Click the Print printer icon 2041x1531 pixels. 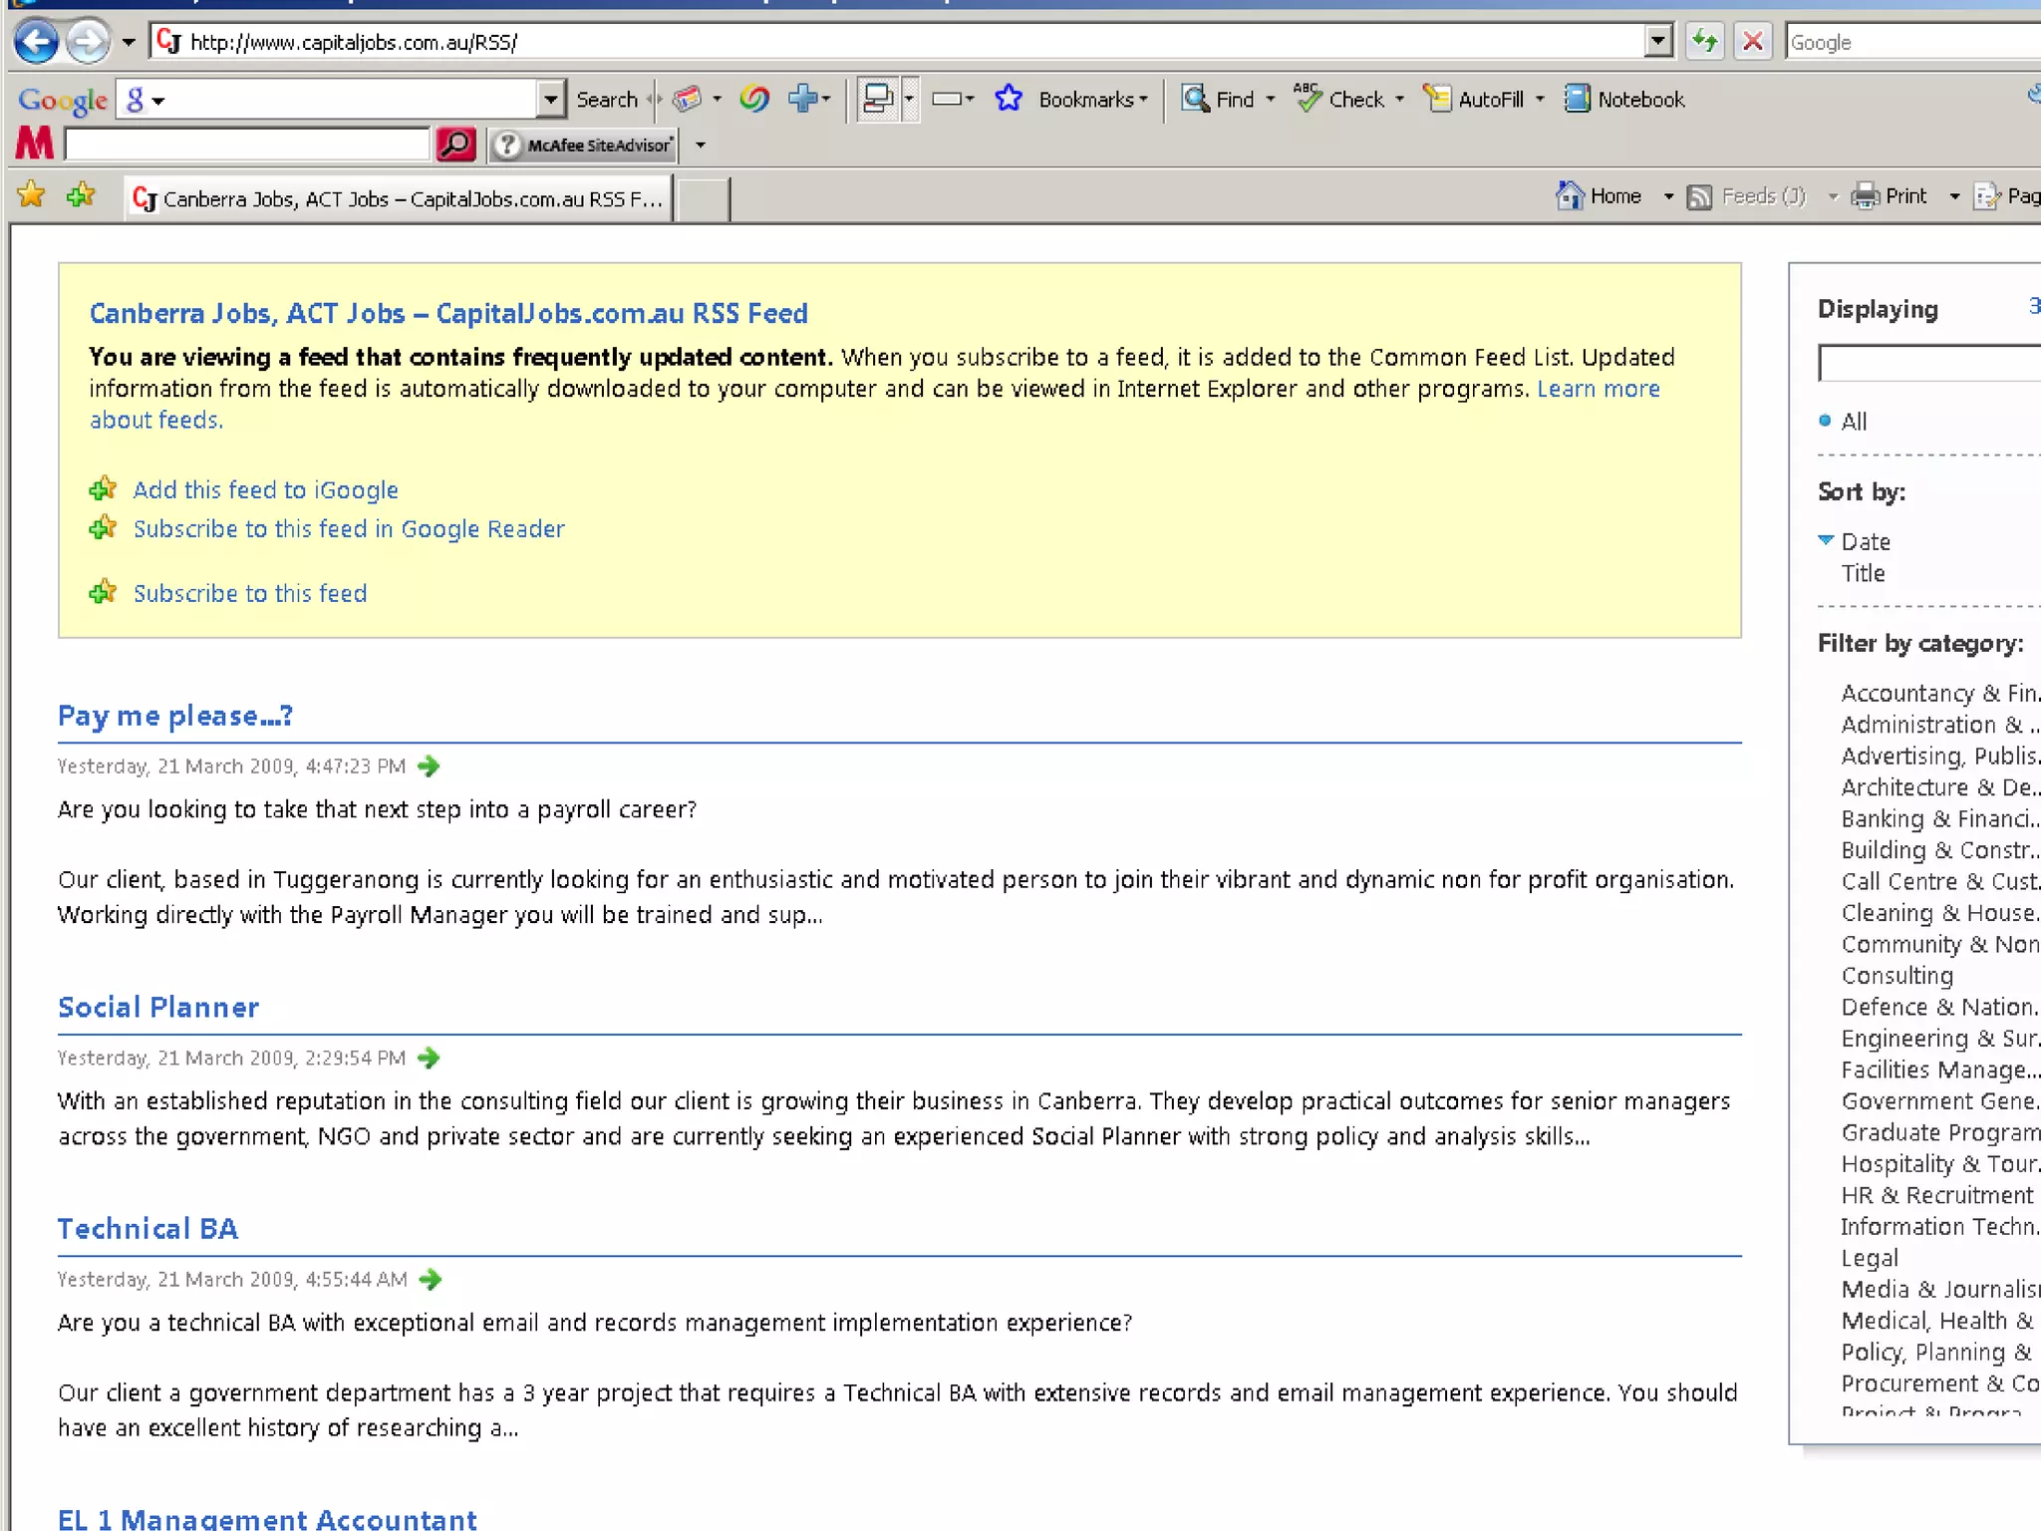tap(1864, 196)
